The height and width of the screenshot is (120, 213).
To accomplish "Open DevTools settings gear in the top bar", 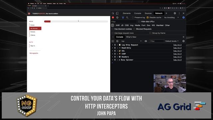I will [x=175, y=13].
